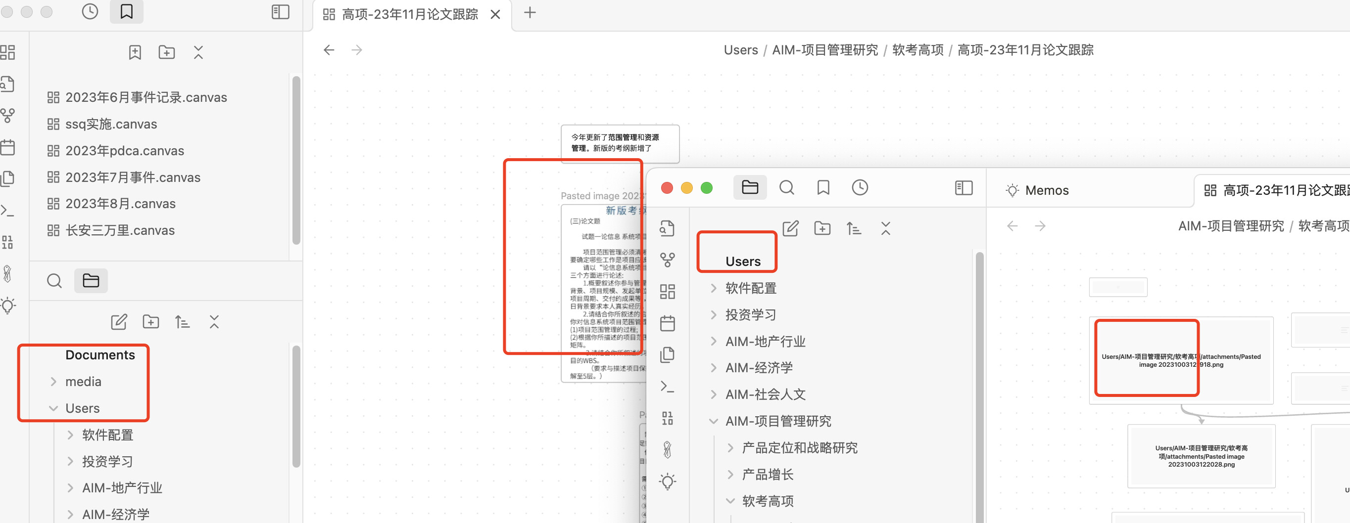Select image card ending 20231003122028.png in inset canvas
The height and width of the screenshot is (523, 1350).
[1201, 456]
